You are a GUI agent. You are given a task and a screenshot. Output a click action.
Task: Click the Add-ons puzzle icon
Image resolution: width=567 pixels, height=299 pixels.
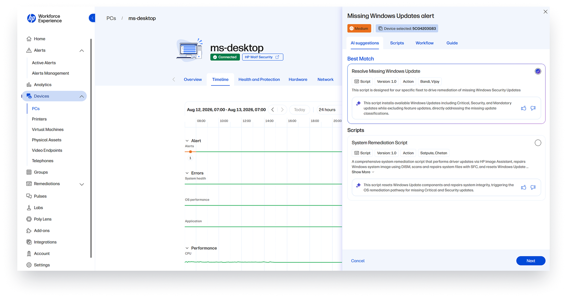pyautogui.click(x=29, y=231)
